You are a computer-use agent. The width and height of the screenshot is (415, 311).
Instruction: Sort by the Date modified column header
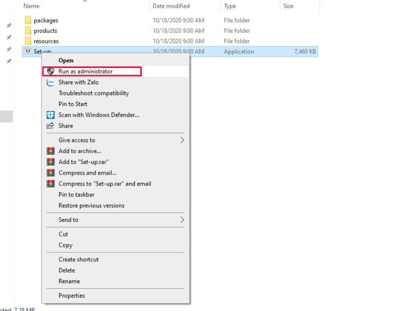point(171,6)
